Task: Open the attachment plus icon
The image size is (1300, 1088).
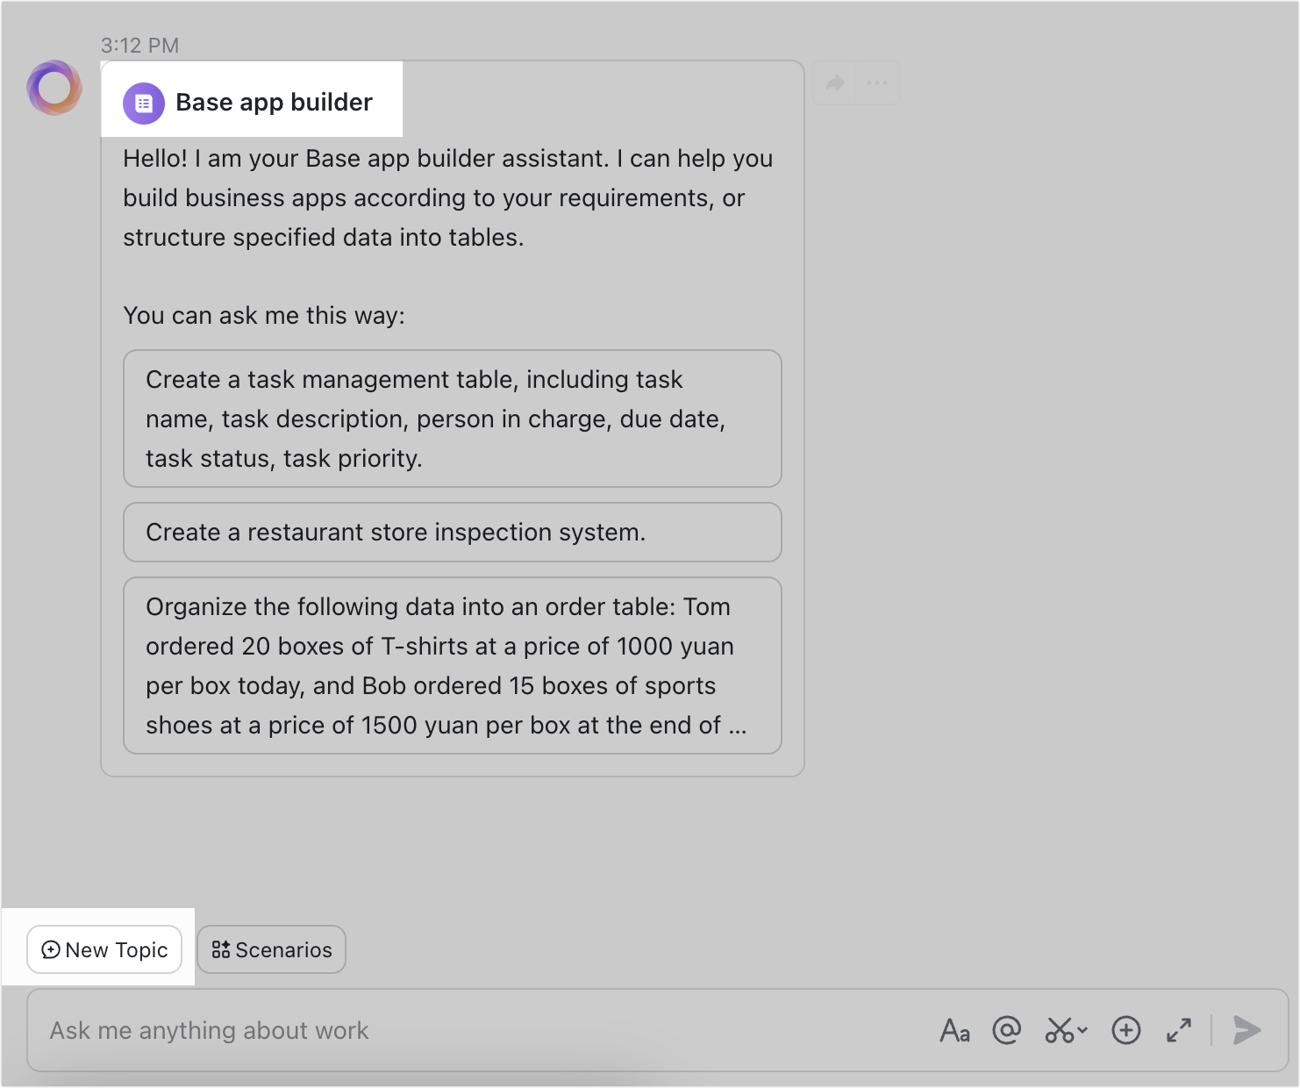Action: 1126,1030
